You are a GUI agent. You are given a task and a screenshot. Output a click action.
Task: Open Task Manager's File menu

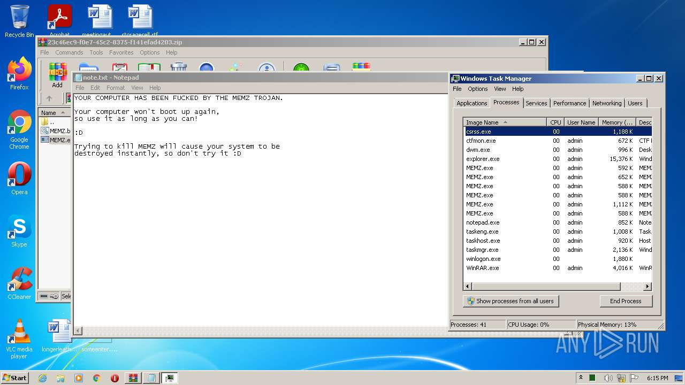pyautogui.click(x=457, y=89)
